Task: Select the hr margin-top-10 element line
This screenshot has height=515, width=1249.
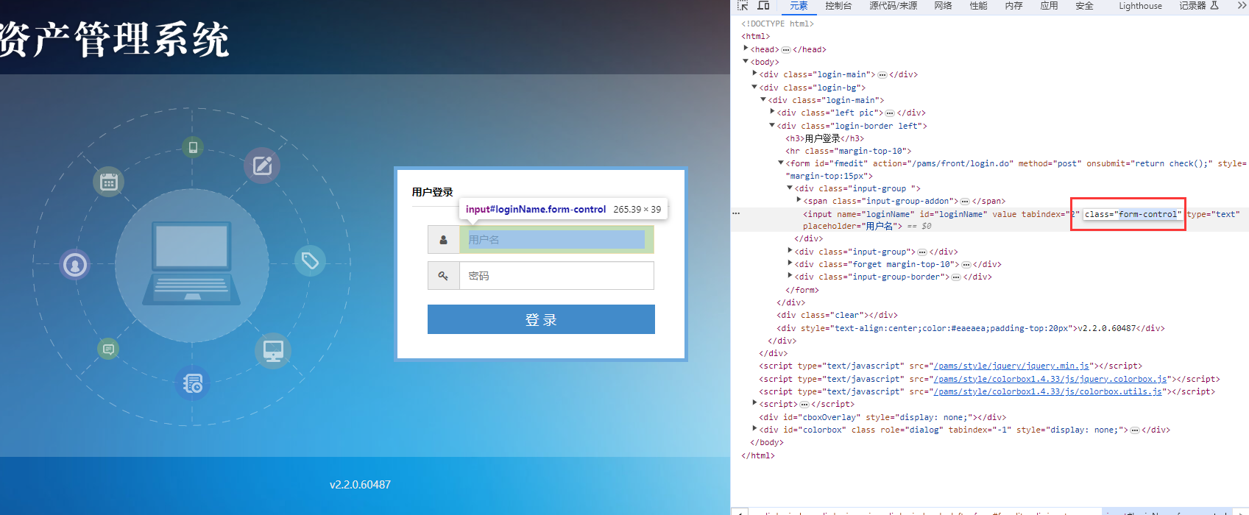Action: [848, 151]
